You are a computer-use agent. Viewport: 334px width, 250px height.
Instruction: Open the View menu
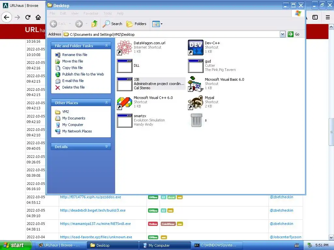(75, 13)
